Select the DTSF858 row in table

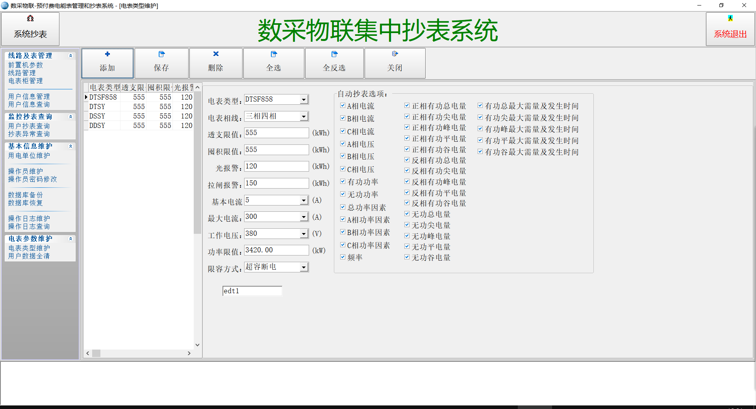139,97
